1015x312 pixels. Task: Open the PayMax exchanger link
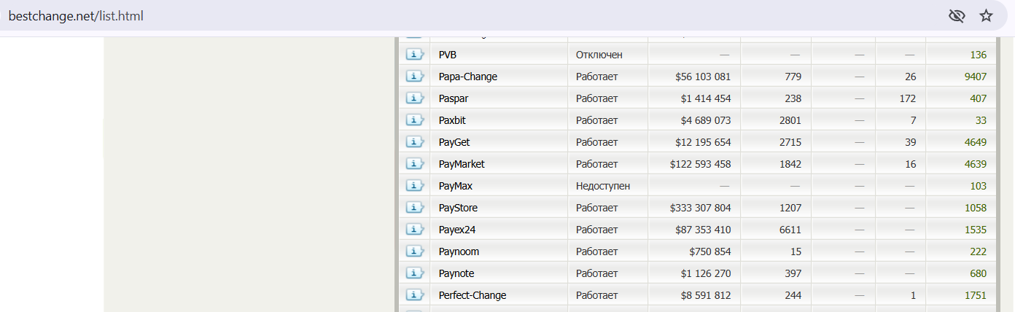pos(456,186)
